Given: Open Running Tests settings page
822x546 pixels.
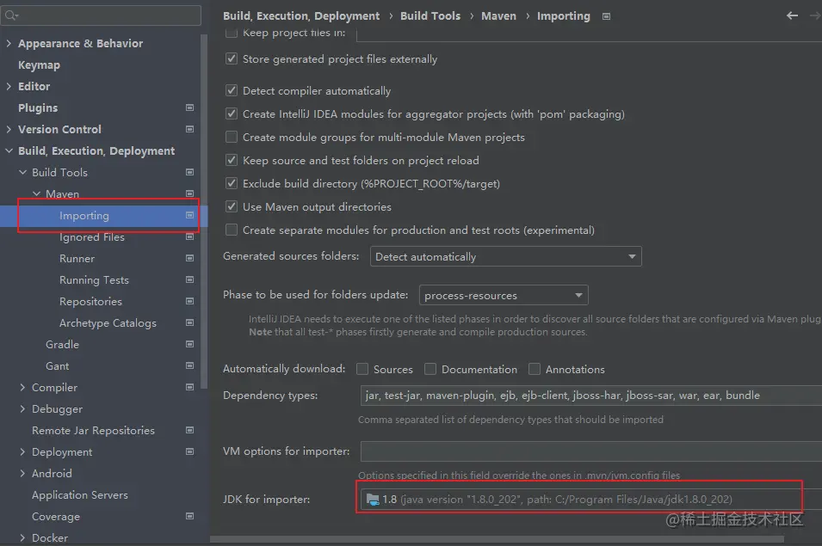Looking at the screenshot, I should coord(94,280).
